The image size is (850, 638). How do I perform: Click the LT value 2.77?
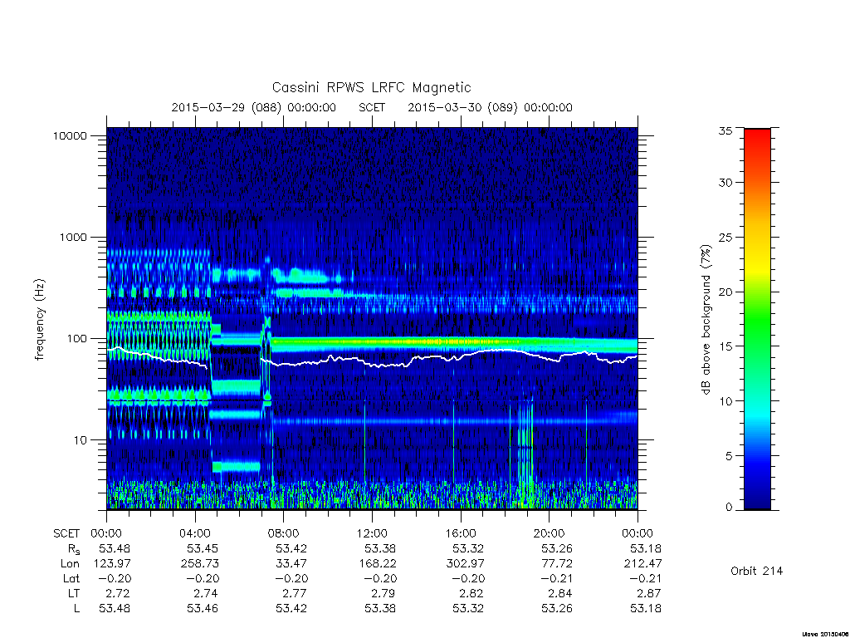296,593
